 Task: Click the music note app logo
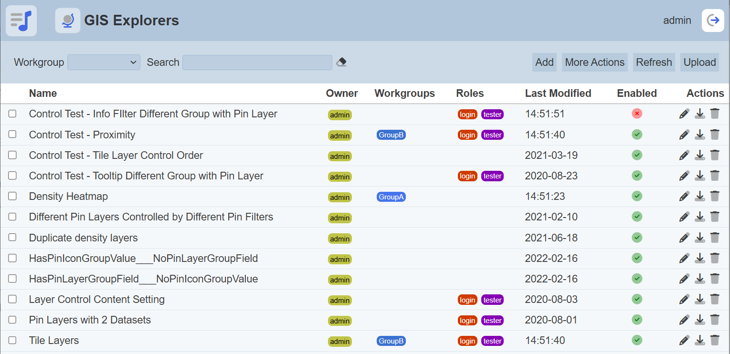click(21, 21)
